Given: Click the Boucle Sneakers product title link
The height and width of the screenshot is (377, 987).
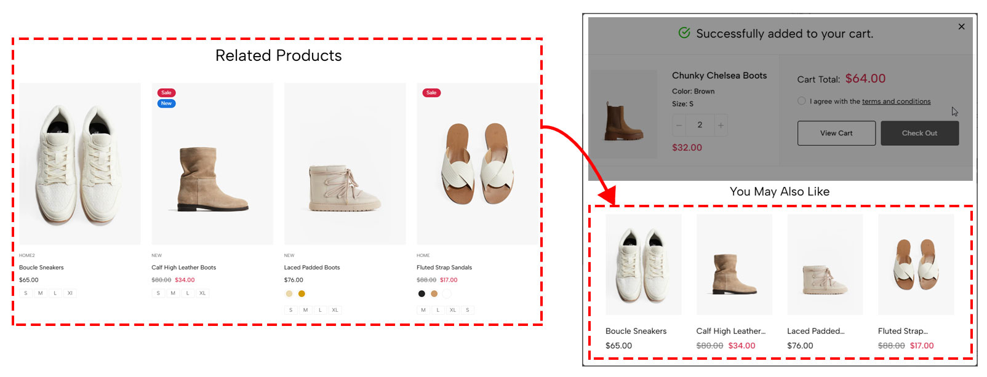Looking at the screenshot, I should tap(41, 267).
